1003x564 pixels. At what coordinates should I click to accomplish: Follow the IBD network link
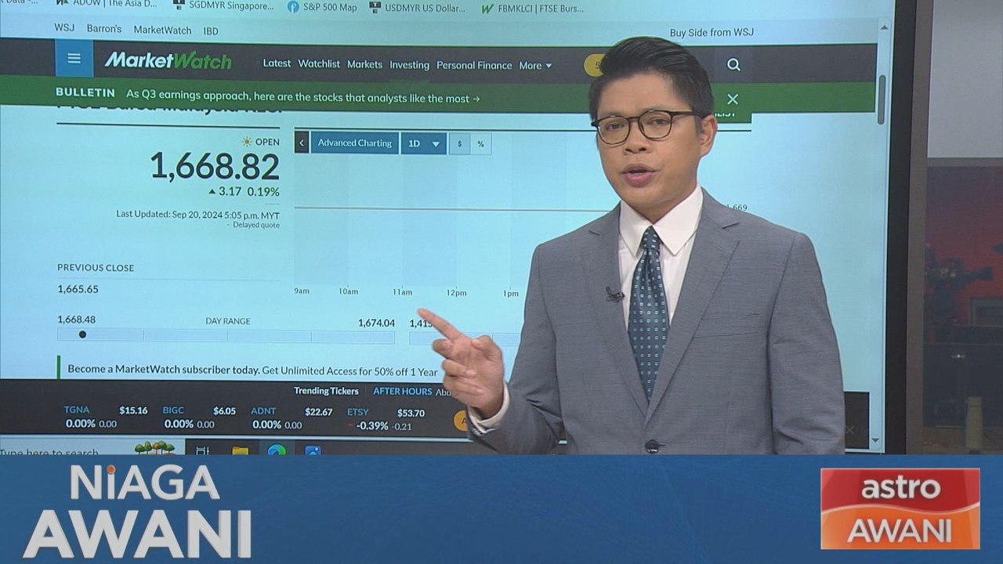pyautogui.click(x=211, y=31)
